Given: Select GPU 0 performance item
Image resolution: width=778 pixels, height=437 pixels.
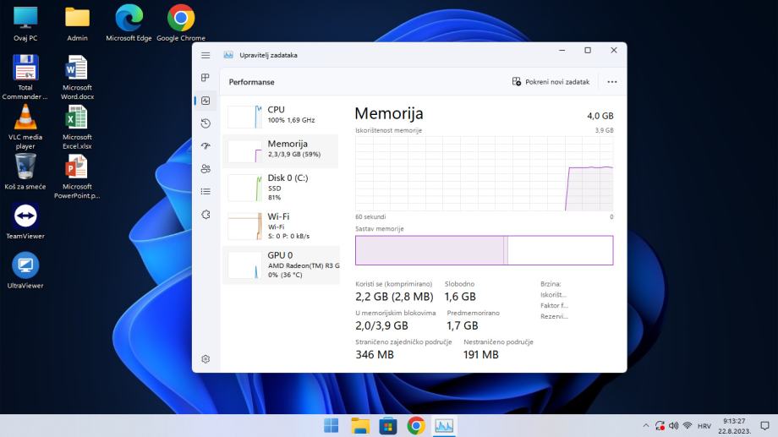Looking at the screenshot, I should pos(280,265).
